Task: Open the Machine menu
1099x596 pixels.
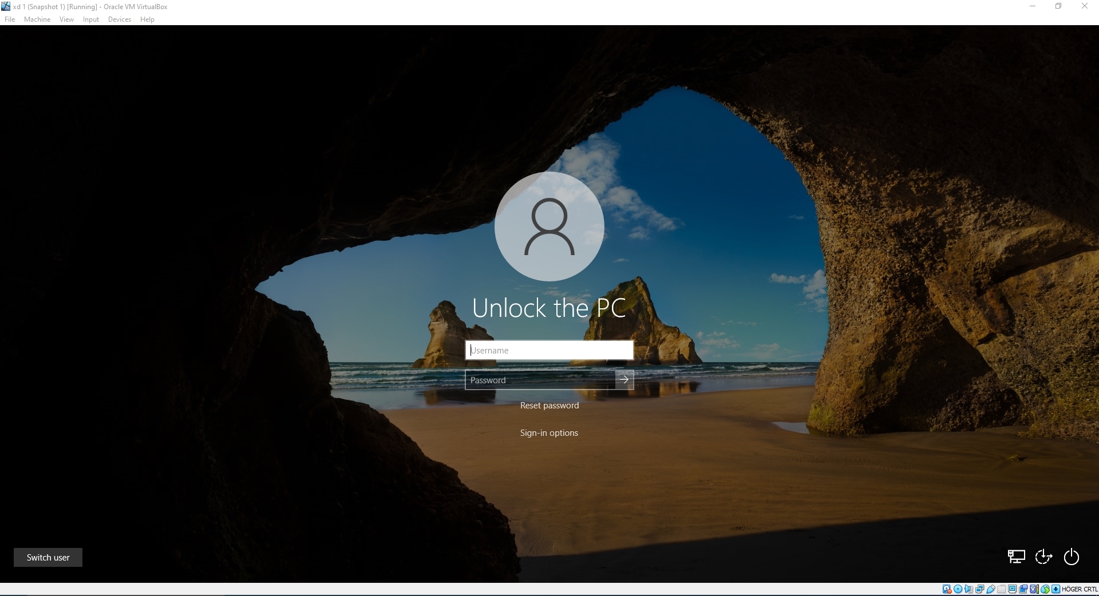Action: 37,19
